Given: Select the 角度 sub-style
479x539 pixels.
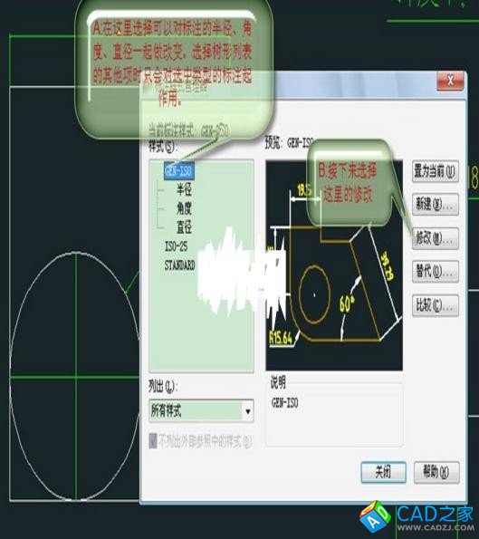Looking at the screenshot, I should [x=184, y=208].
